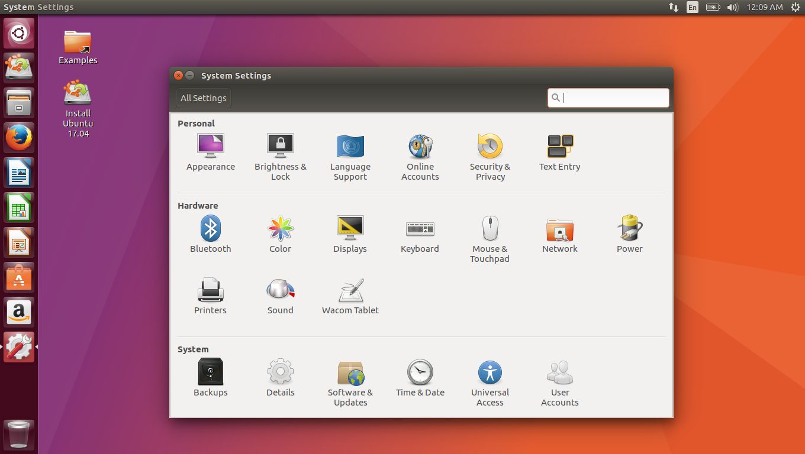Image resolution: width=805 pixels, height=454 pixels.
Task: Open Printers settings
Action: [x=211, y=296]
